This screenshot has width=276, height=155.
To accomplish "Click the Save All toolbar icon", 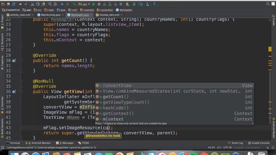I will 8,4.
